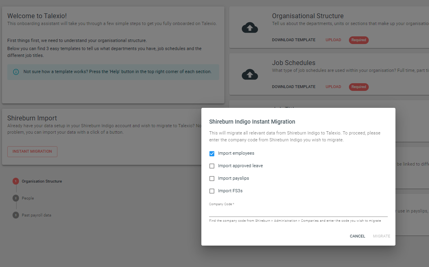Cancel the Shireburn migration dialog
Image resolution: width=429 pixels, height=267 pixels.
[x=357, y=236]
